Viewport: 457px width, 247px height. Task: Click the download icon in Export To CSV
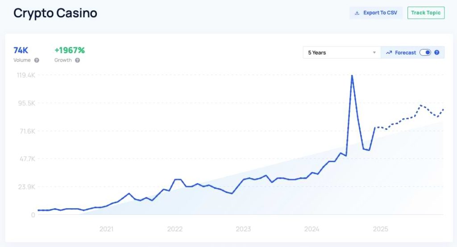tap(357, 13)
